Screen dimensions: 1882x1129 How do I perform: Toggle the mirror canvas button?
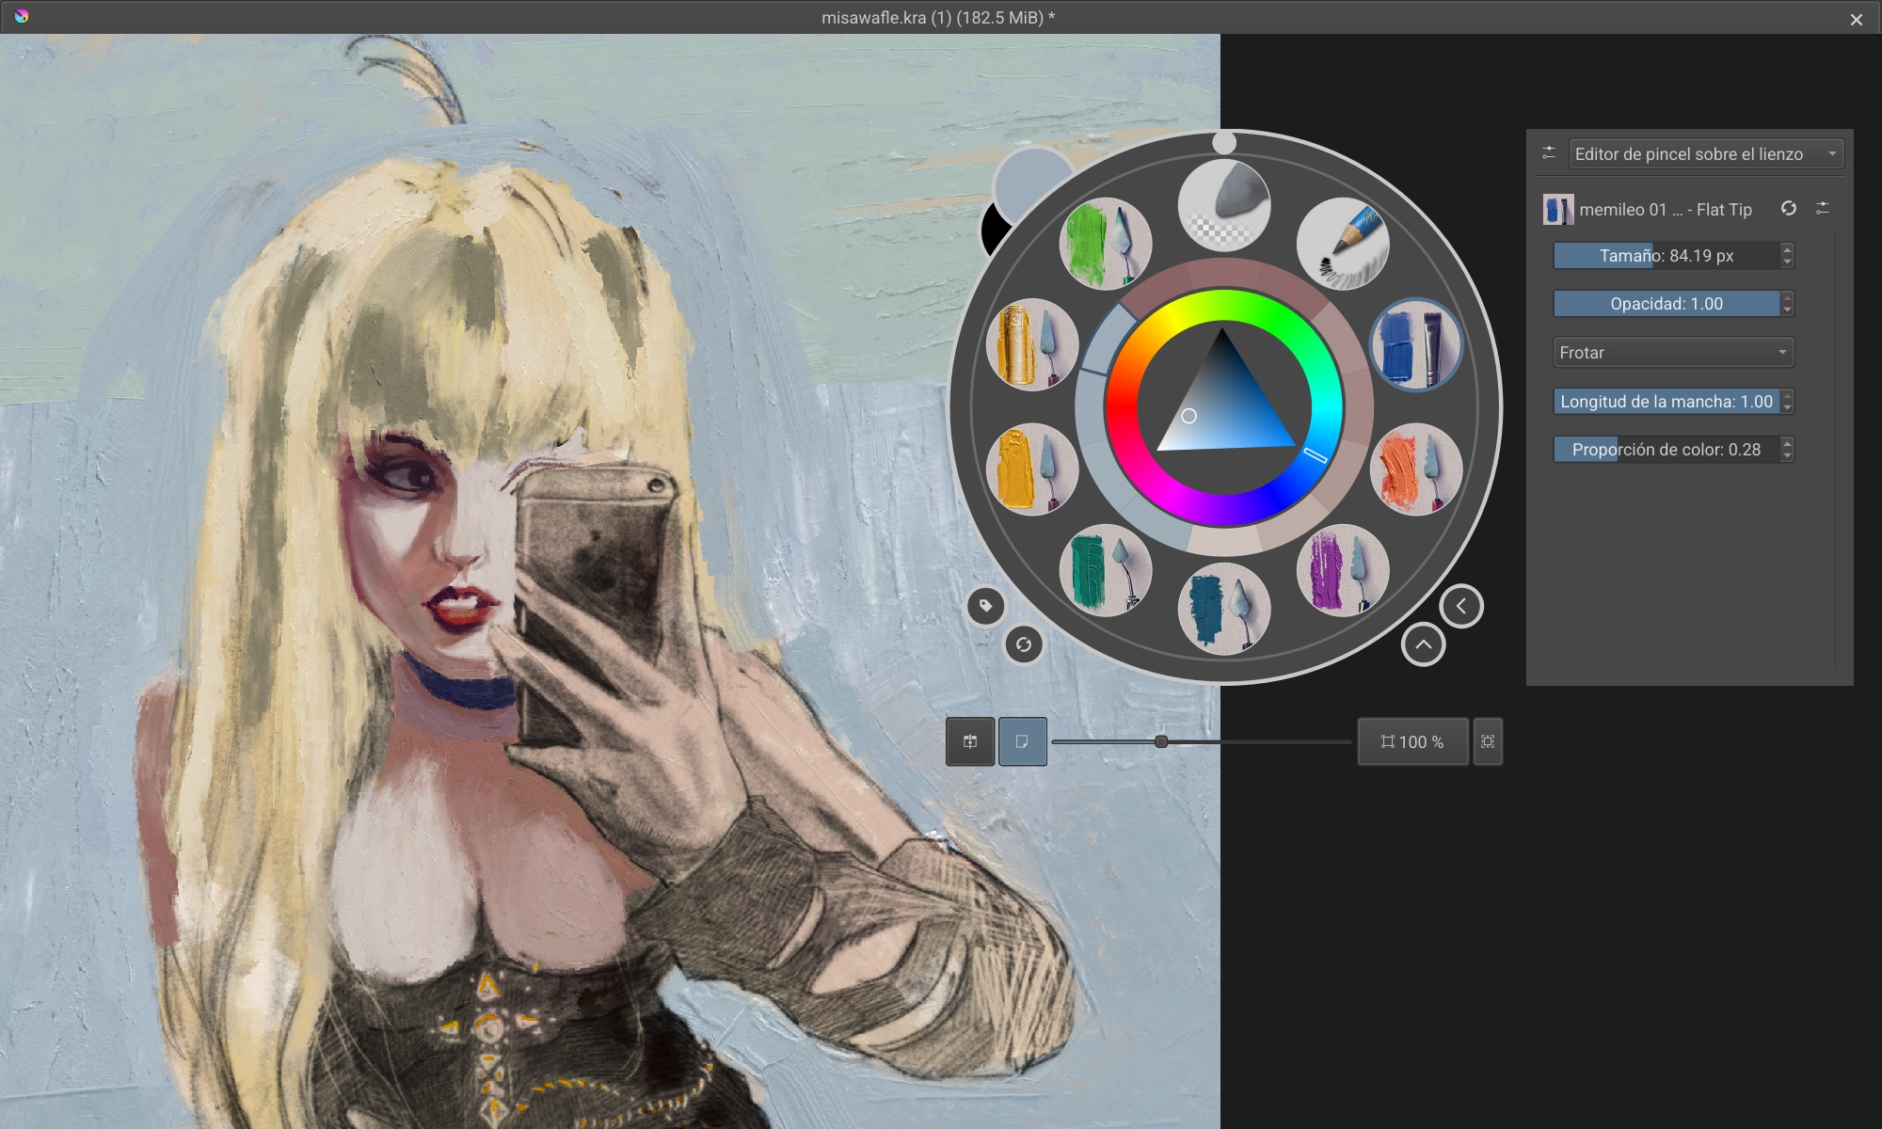(x=970, y=741)
